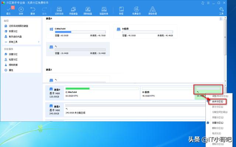
Task: Choose 拆分分区 (Split Partition) in context menu
Action: 218,107
